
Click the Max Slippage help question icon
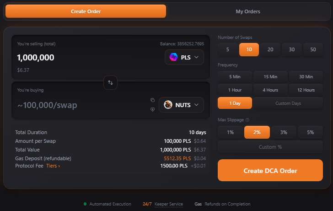[247, 120]
